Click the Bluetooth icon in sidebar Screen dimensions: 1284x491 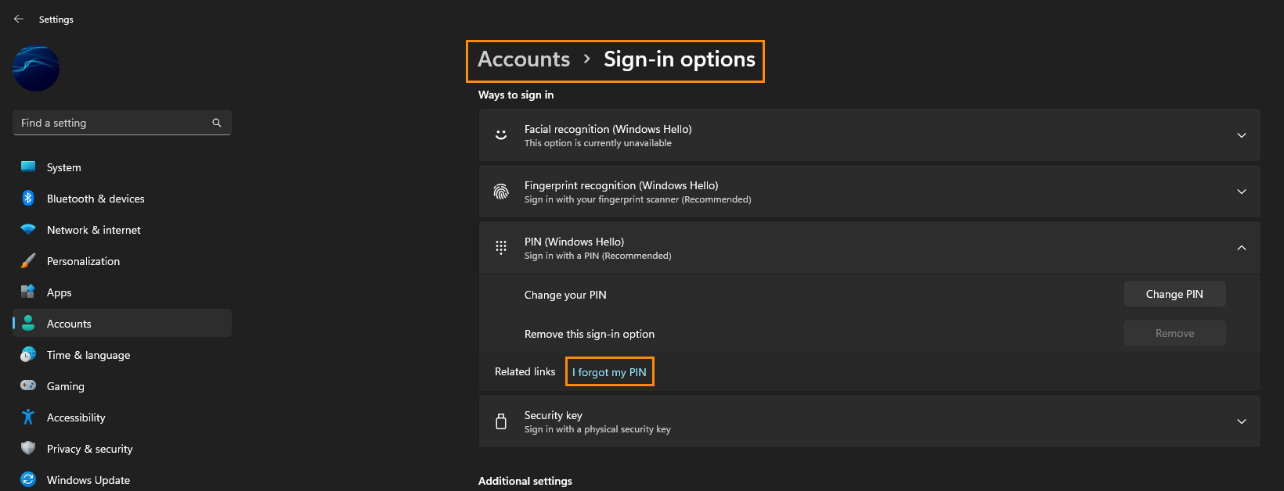tap(28, 198)
